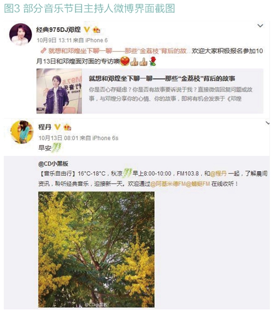
Task: Click 程丹's round profile avatar
Action: (21, 132)
